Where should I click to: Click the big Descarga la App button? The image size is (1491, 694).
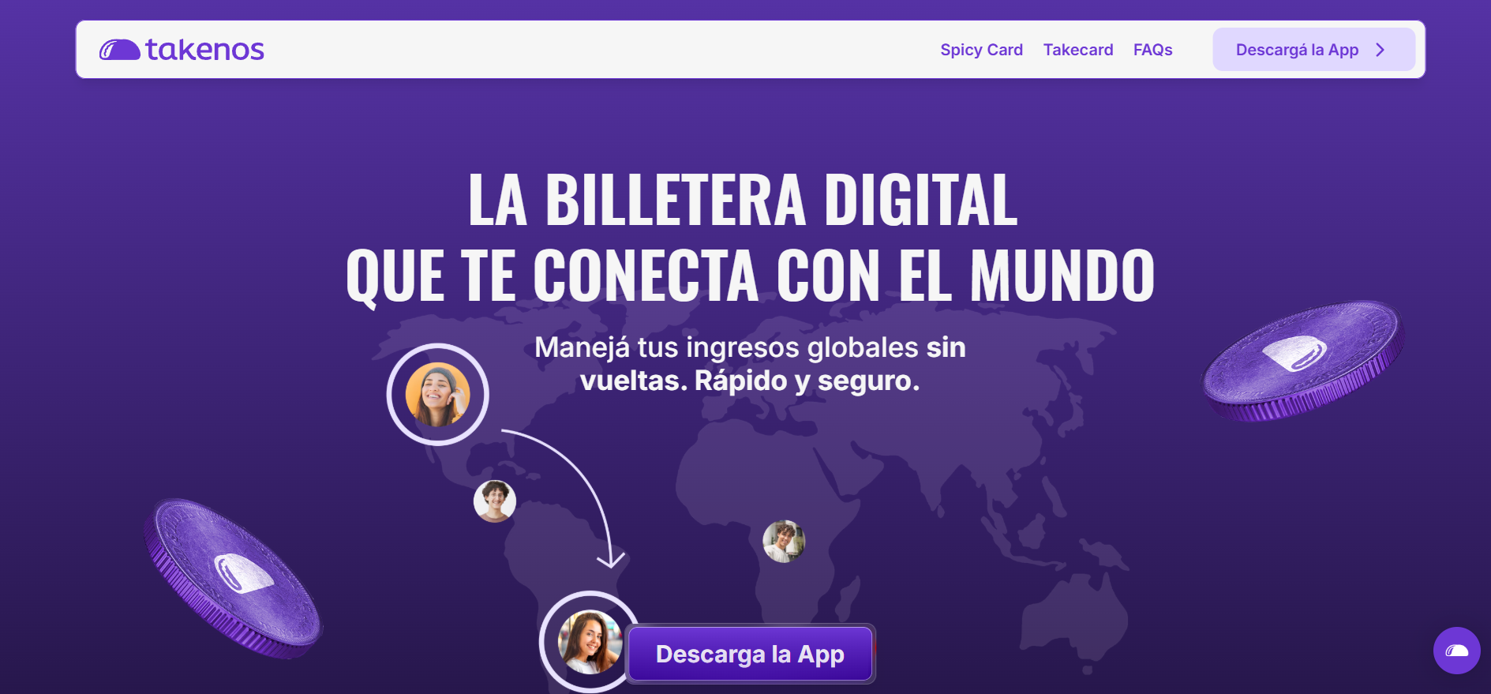pyautogui.click(x=751, y=654)
